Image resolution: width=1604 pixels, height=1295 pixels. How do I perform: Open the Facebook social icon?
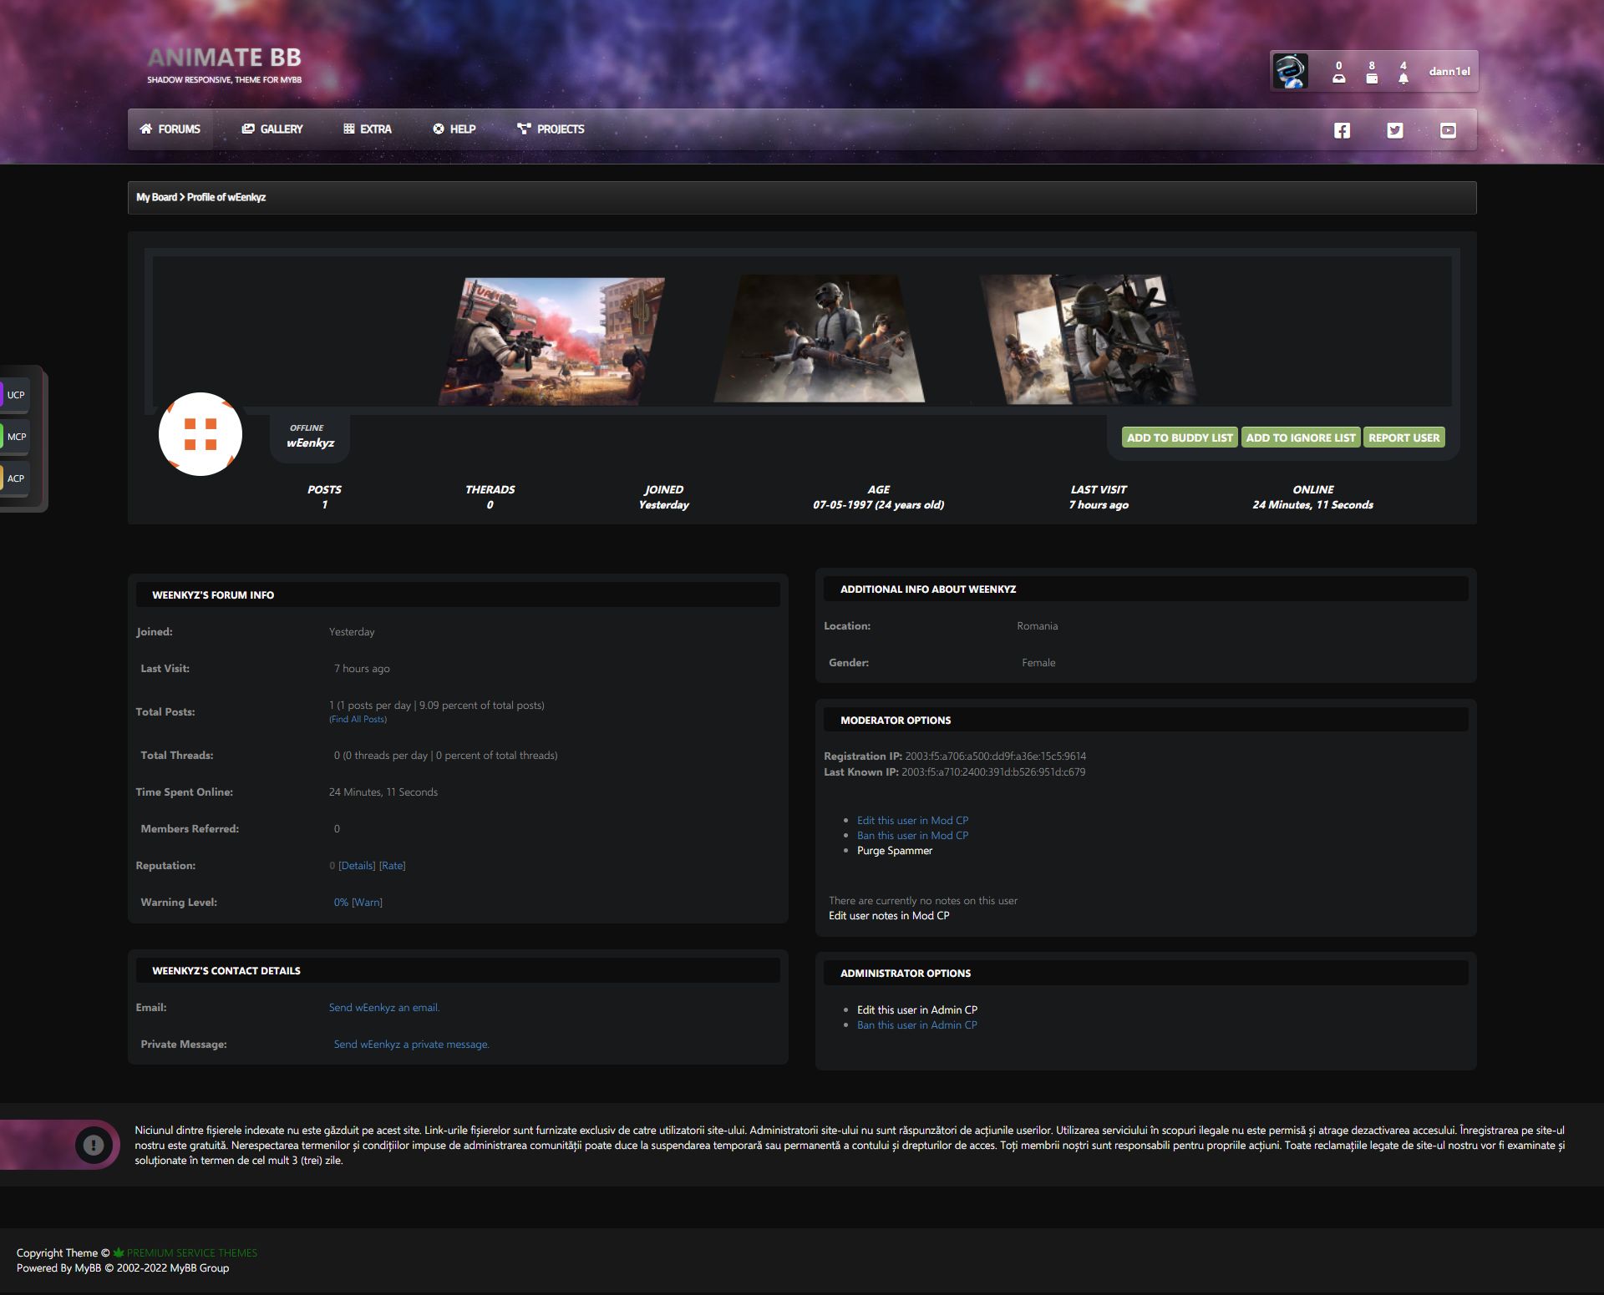click(1342, 130)
